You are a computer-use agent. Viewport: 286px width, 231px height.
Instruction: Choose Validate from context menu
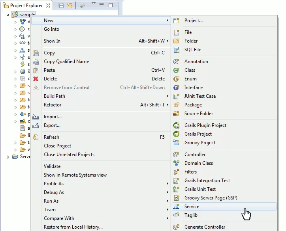101,166
